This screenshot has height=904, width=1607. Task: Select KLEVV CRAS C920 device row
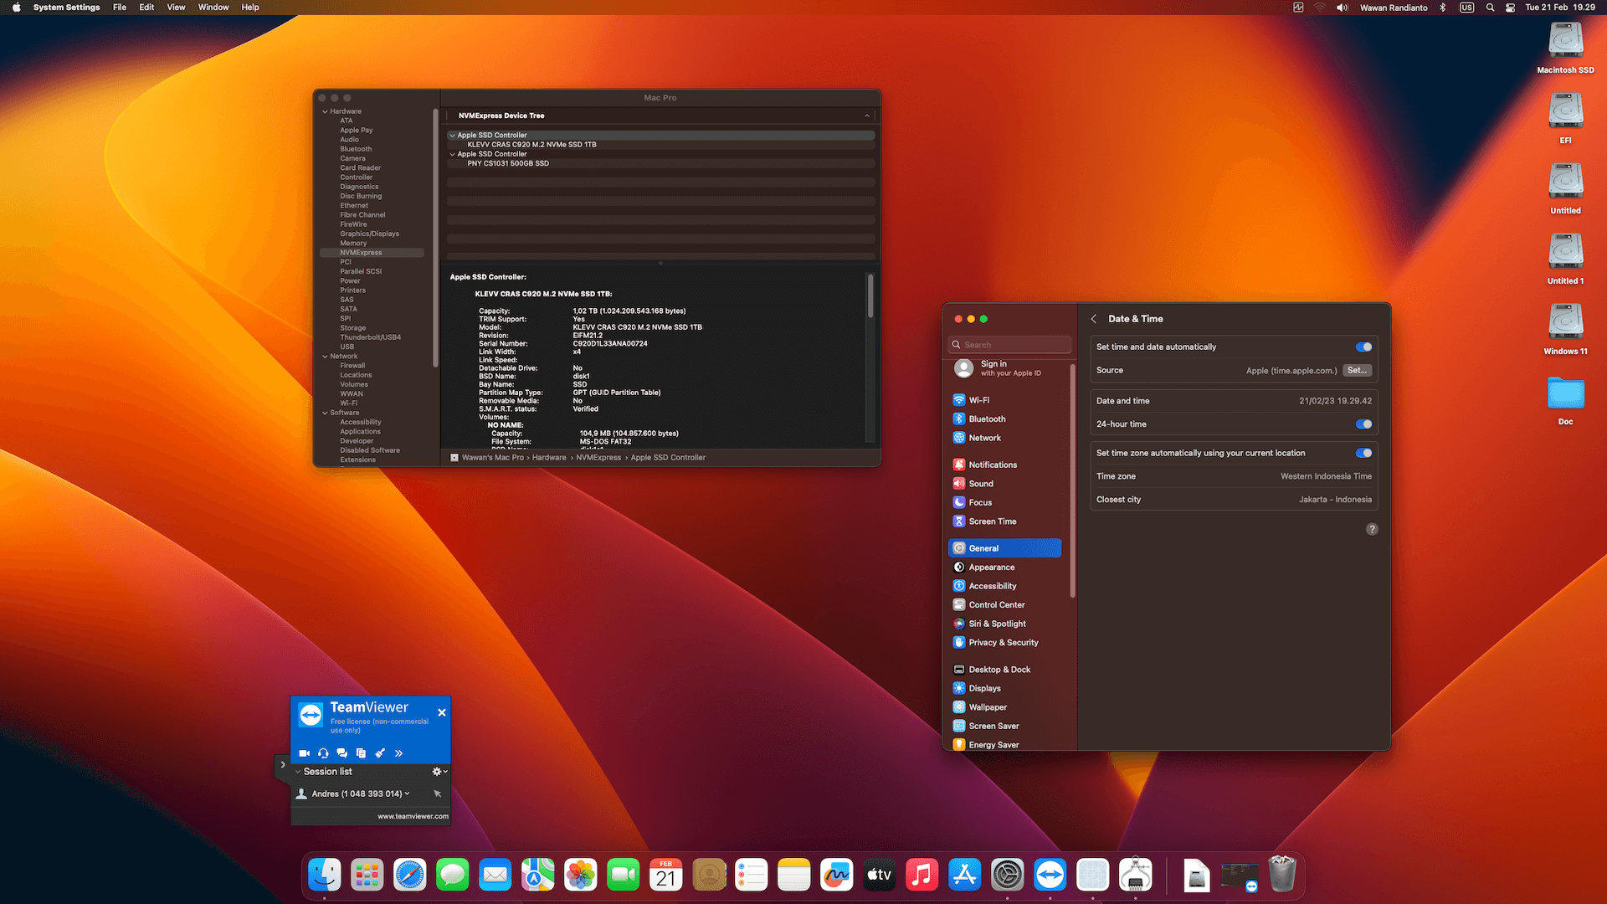[660, 145]
